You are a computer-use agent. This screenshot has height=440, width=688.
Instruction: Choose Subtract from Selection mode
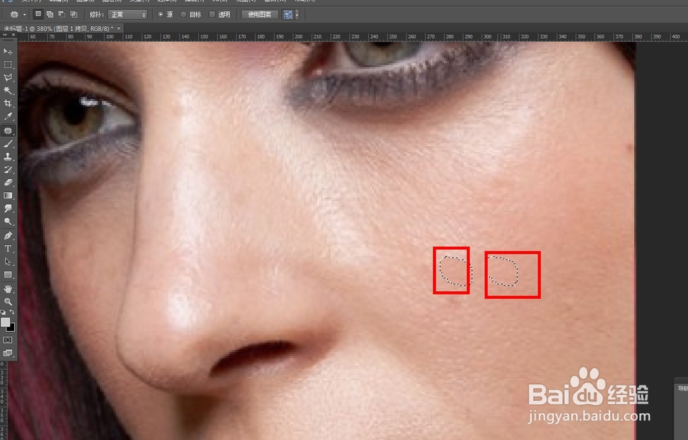pos(62,14)
